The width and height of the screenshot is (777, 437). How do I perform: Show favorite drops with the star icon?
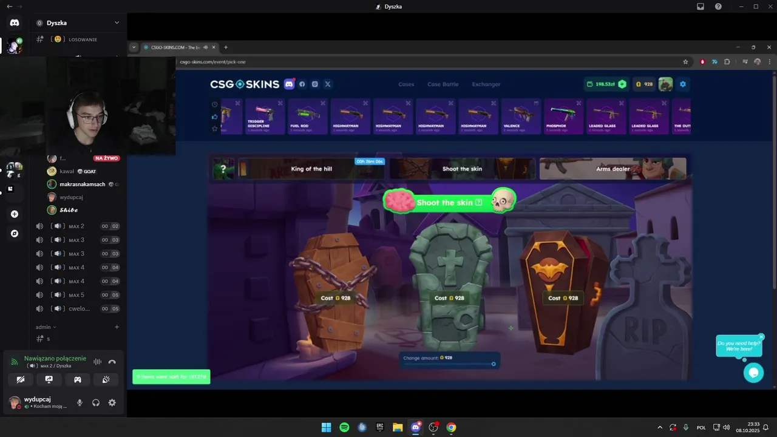(x=214, y=128)
